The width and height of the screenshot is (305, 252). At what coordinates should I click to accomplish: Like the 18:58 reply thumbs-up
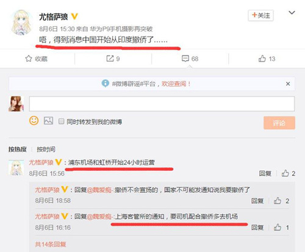tap(278, 201)
